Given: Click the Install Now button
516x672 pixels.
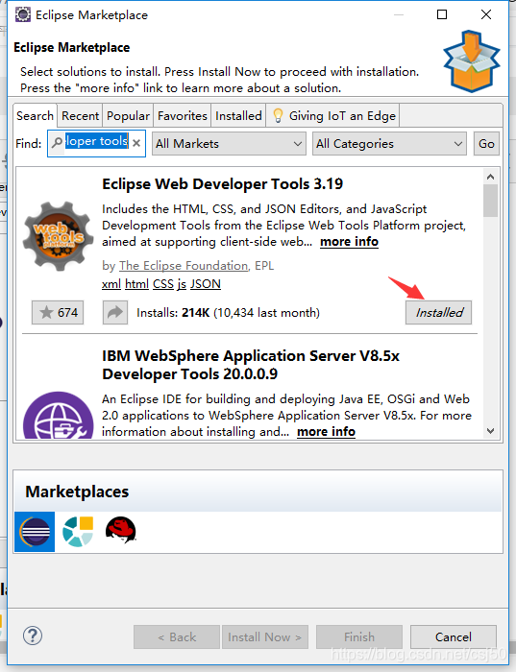Looking at the screenshot, I should pos(264,636).
